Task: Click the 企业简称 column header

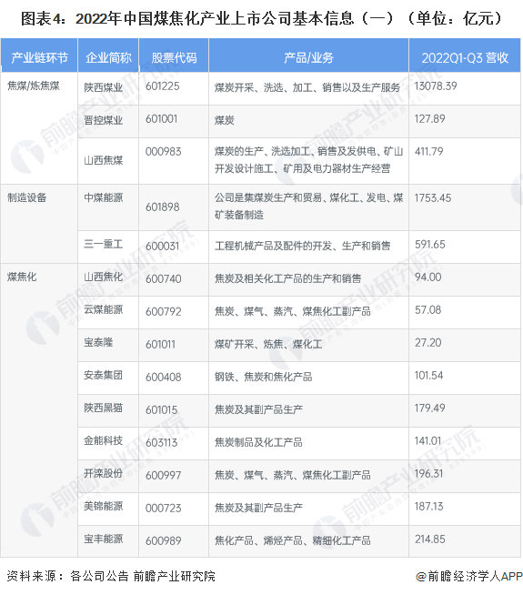Action: 108,55
